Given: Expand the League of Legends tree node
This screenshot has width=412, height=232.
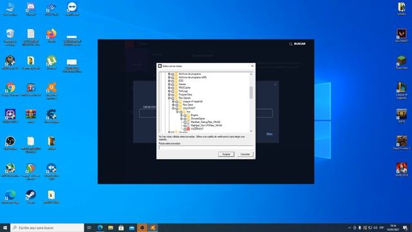Looking at the screenshot, I should (173, 101).
